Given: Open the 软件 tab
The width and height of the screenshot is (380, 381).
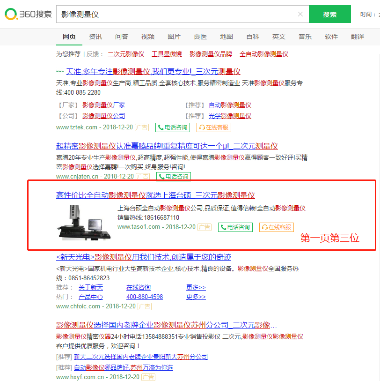Looking at the screenshot, I should 331,37.
